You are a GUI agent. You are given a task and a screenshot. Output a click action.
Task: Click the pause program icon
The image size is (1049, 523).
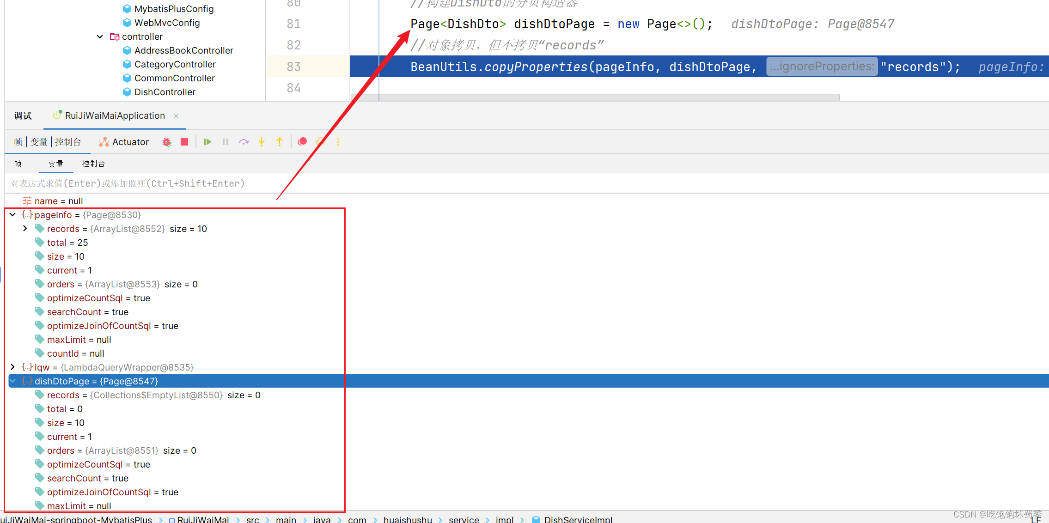pyautogui.click(x=226, y=142)
